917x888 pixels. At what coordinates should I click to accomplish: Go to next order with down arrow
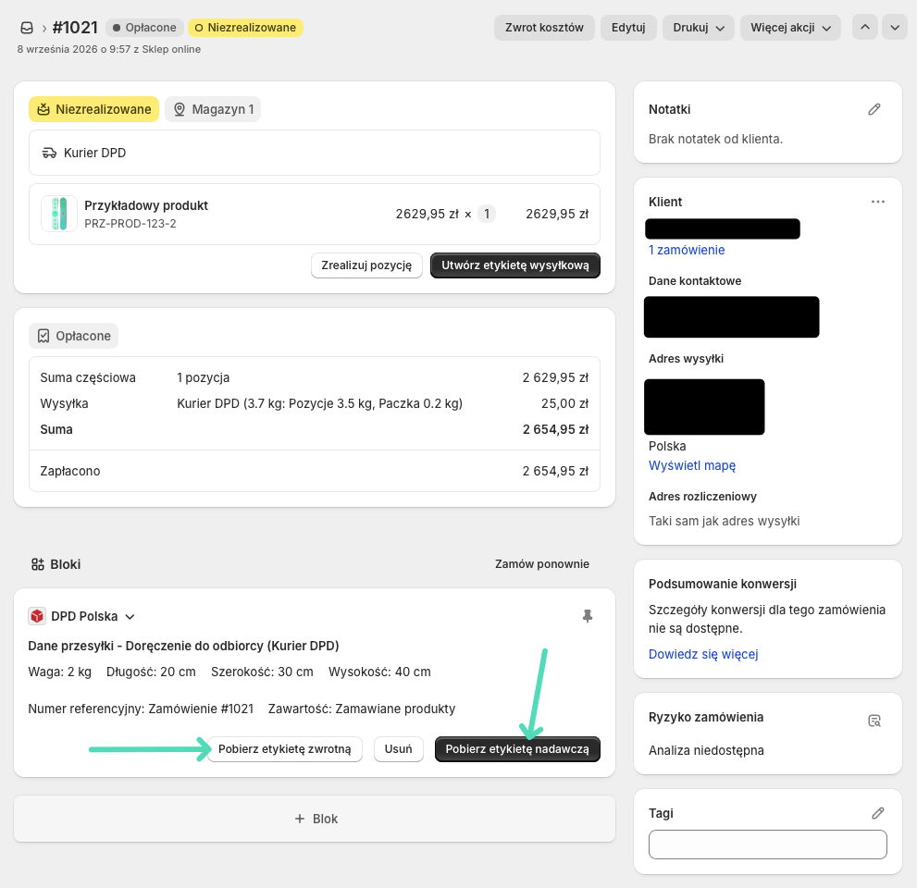pyautogui.click(x=895, y=28)
